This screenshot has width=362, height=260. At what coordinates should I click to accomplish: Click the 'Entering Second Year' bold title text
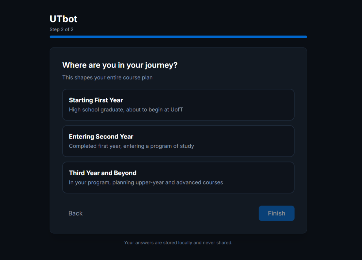[101, 136]
